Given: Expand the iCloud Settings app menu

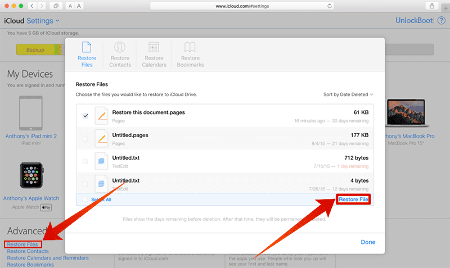Looking at the screenshot, I should (x=43, y=21).
